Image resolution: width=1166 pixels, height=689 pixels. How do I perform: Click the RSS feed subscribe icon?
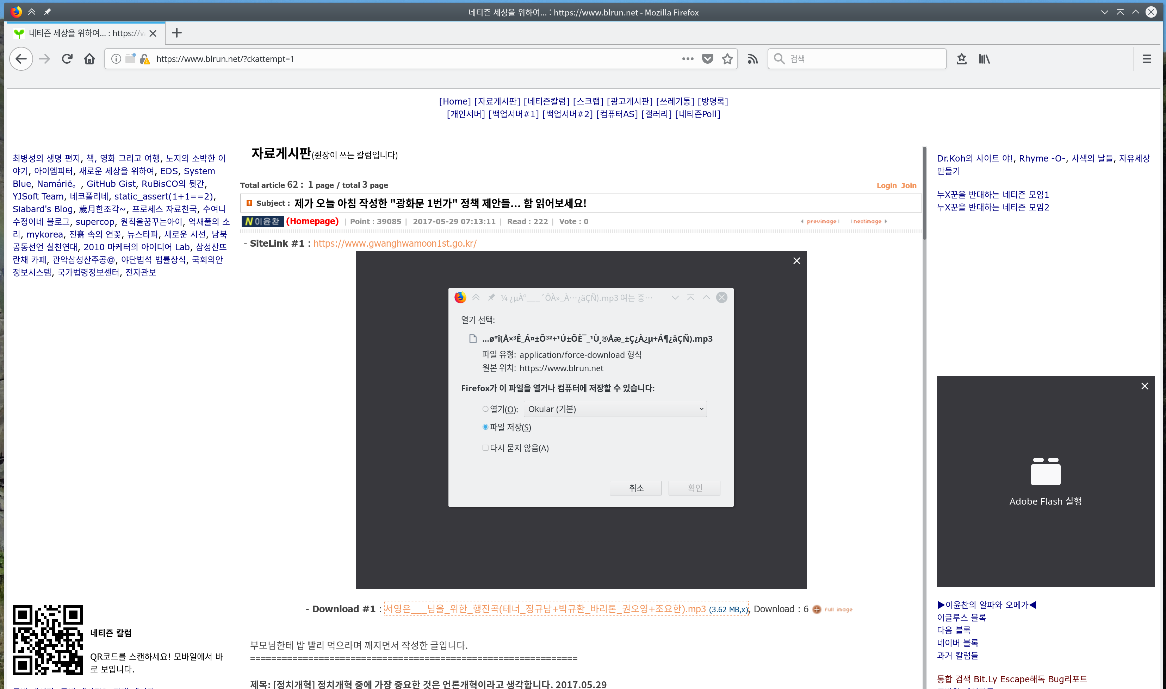click(x=752, y=59)
